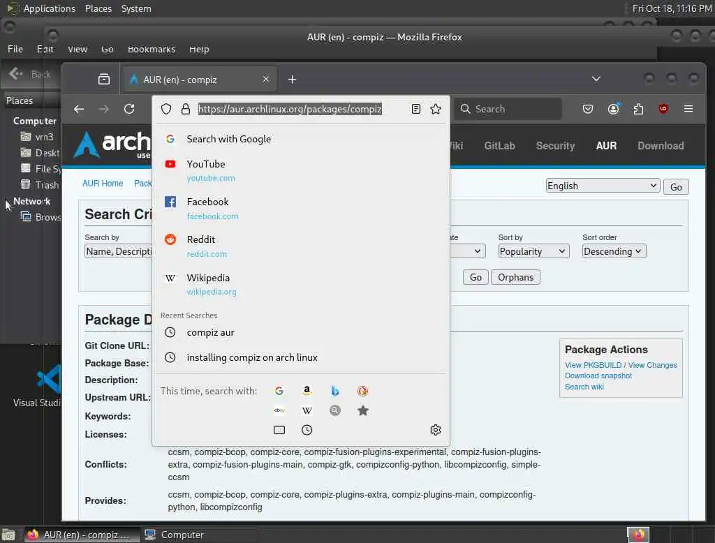Open Firefox account icon
The image size is (715, 543).
[x=613, y=109]
